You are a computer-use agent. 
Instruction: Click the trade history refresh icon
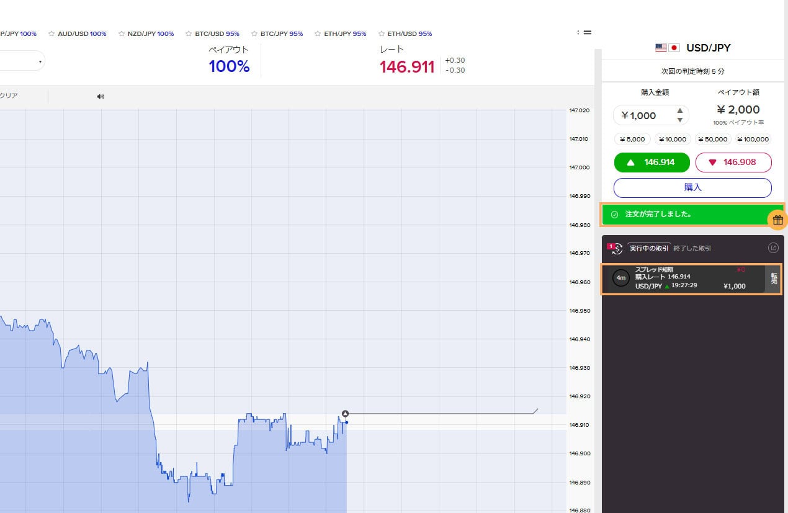616,248
